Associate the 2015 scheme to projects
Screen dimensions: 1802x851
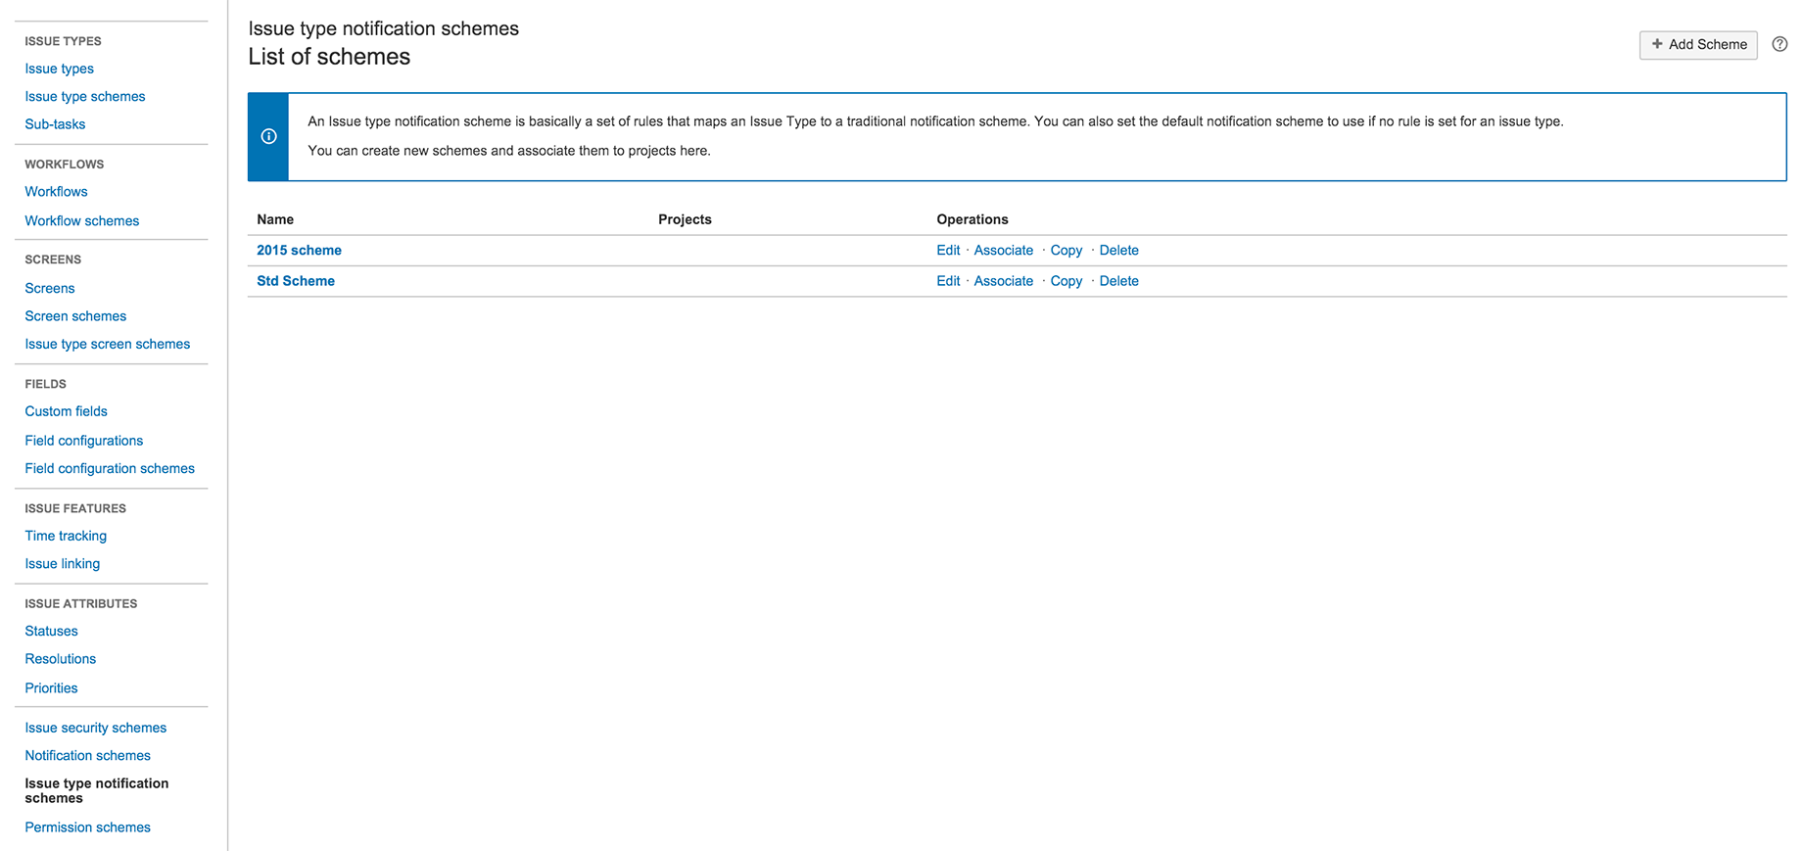point(1003,251)
